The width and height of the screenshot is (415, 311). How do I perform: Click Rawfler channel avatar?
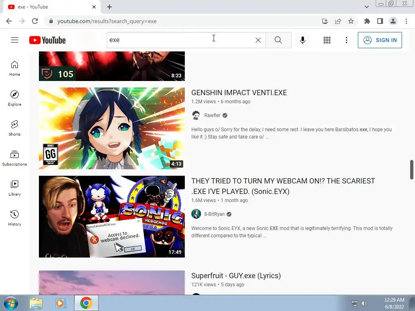[x=196, y=115]
